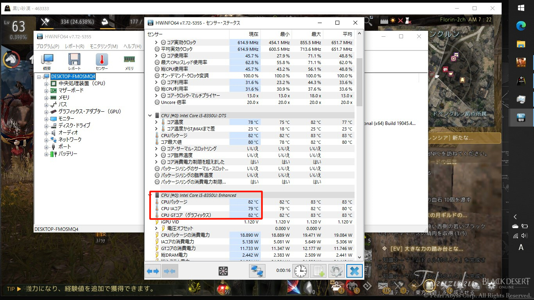
Task: Expand the 中央処理装置 (CPU) tree node
Action: click(47, 84)
